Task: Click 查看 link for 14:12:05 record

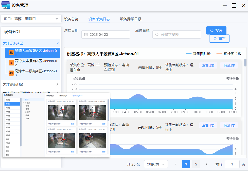Action: tap(104, 124)
